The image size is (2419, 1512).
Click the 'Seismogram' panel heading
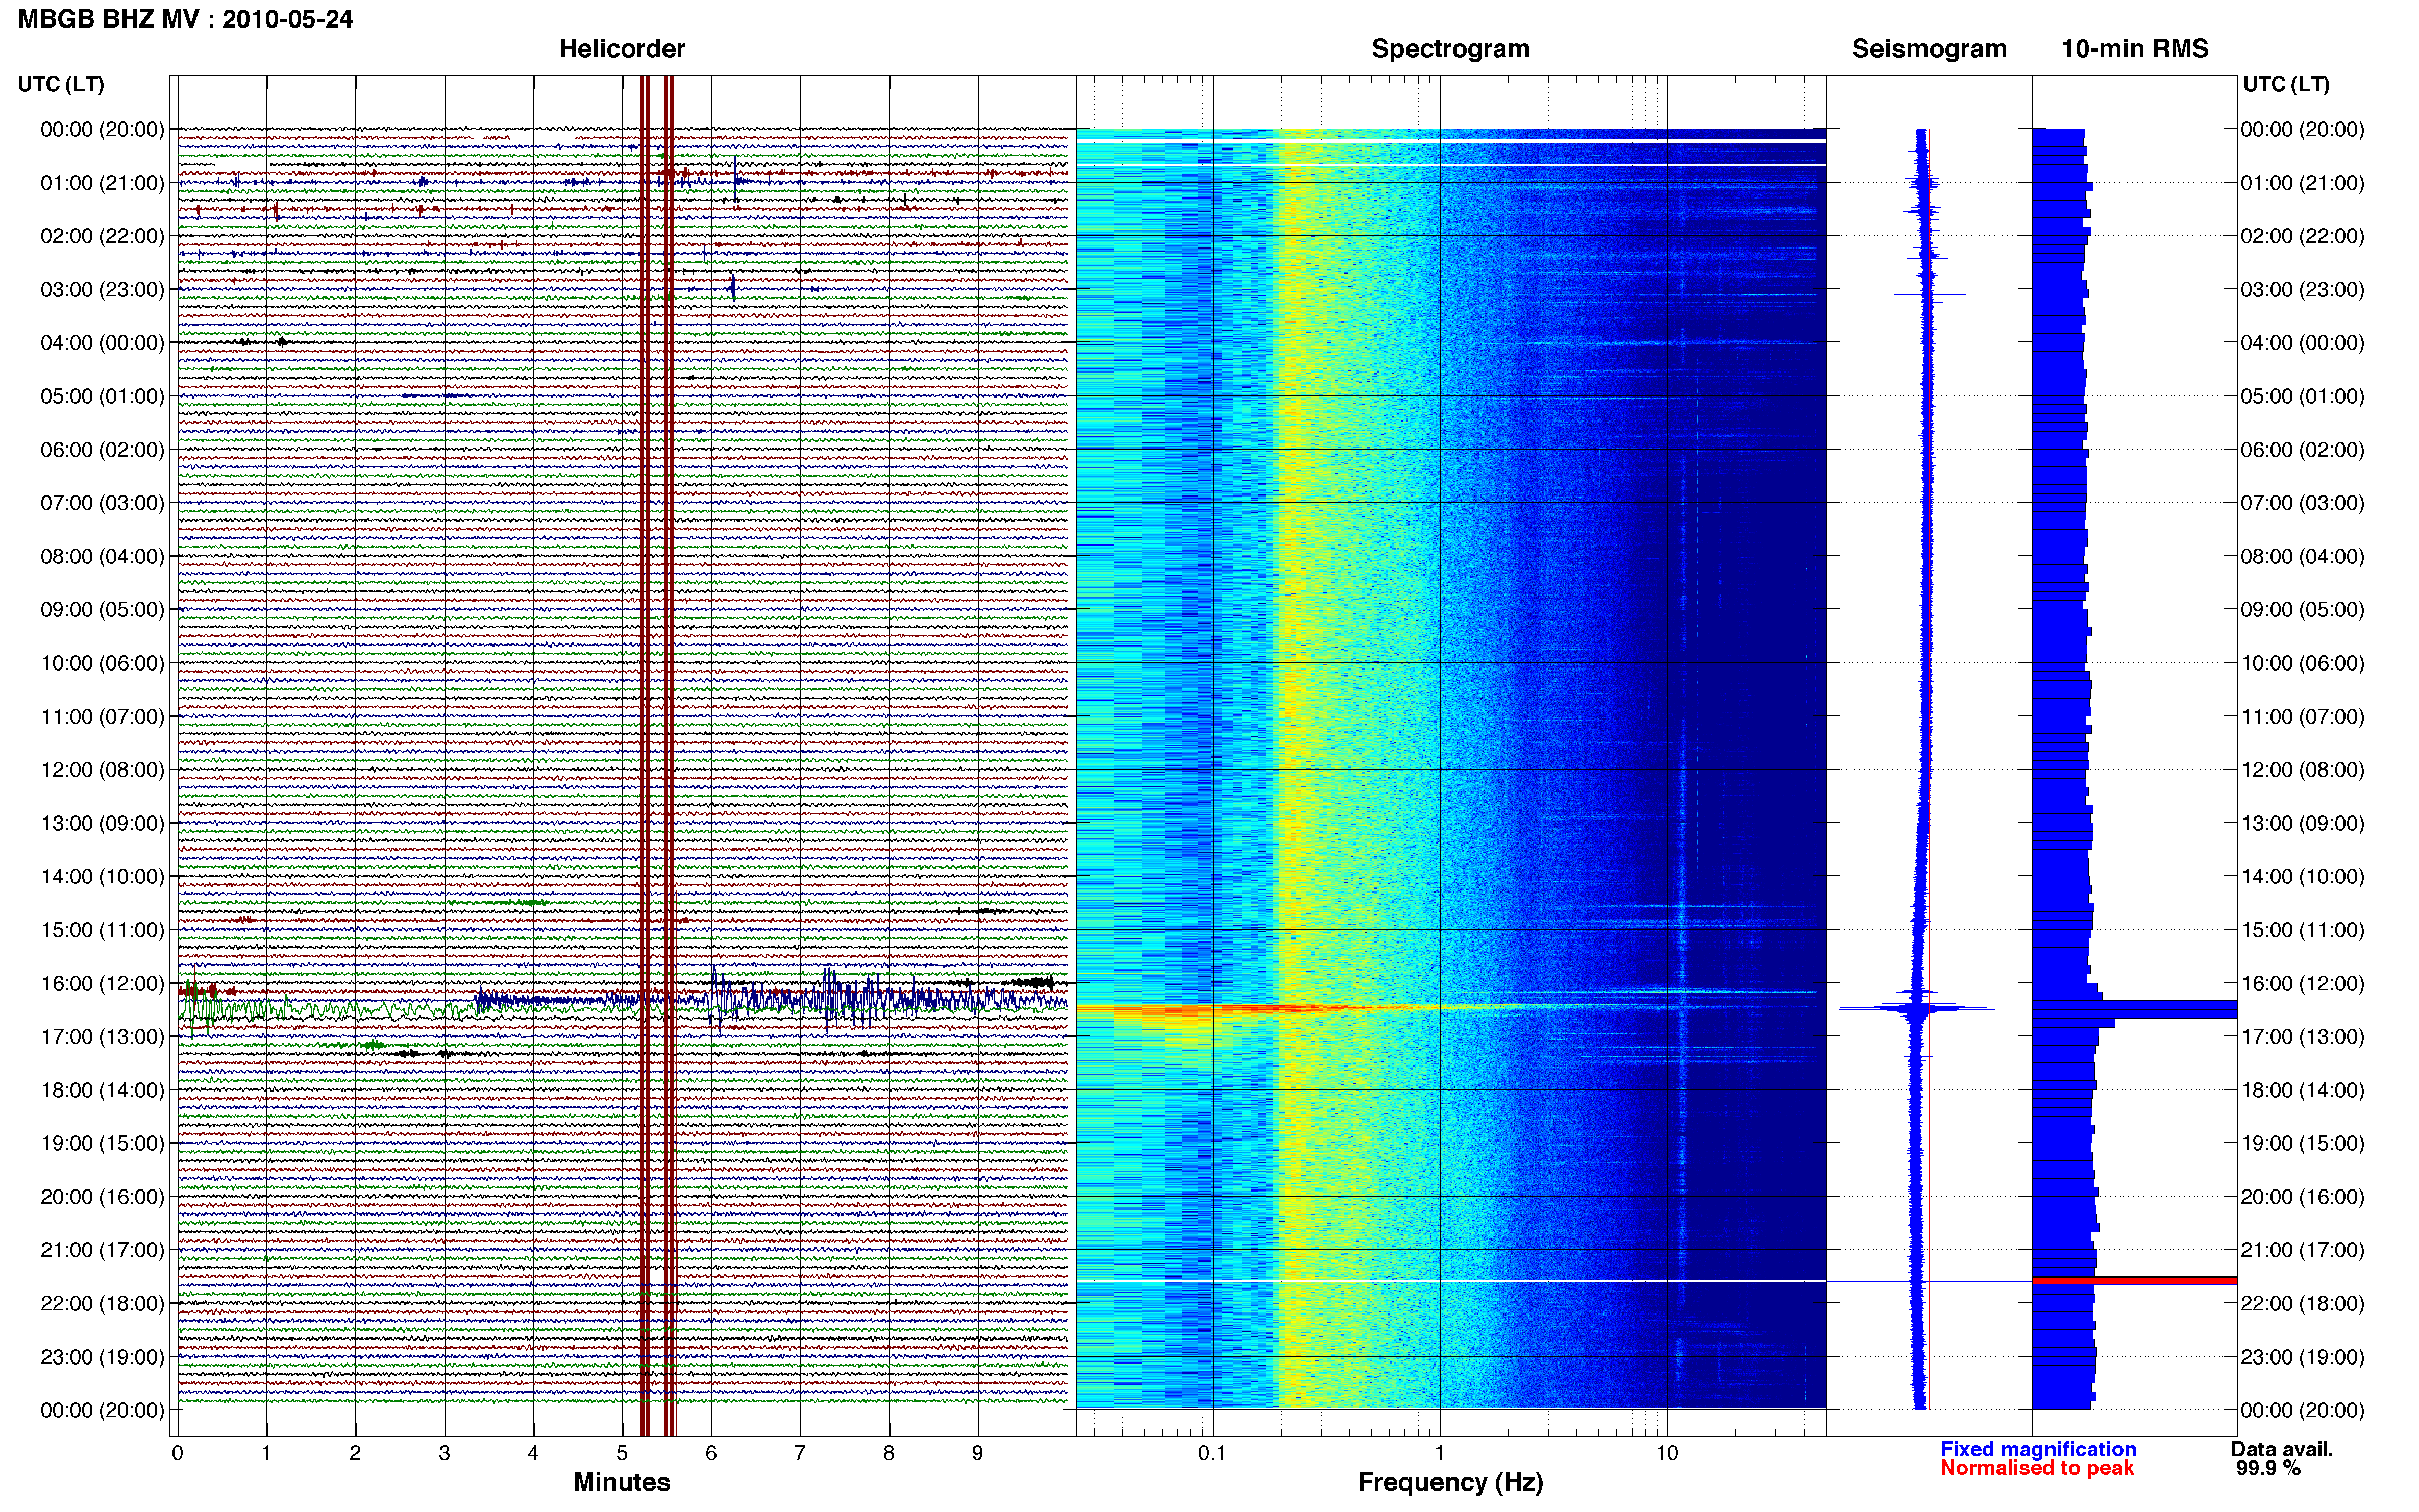click(1929, 49)
